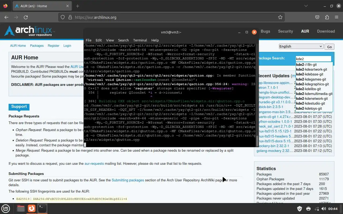This screenshot has height=214, width=343.
Task: Open the Packages link in sub navigation
Action: point(37,46)
